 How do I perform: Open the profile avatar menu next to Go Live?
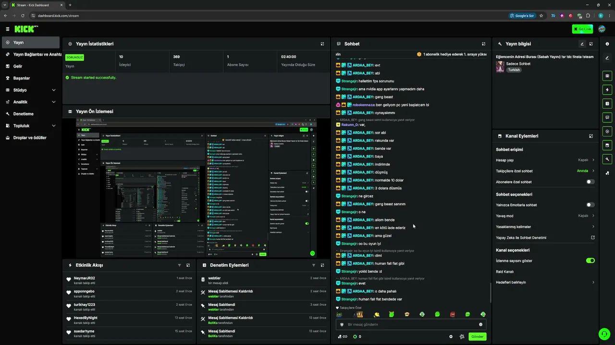(602, 29)
